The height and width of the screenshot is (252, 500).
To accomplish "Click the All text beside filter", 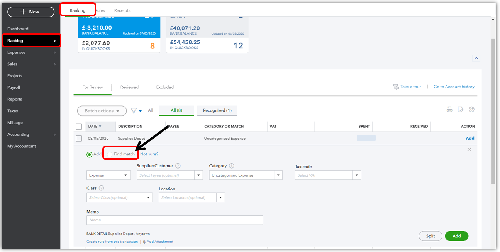I will coord(151,110).
